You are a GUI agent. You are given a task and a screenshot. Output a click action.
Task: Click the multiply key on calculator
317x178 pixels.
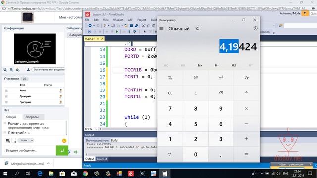click(x=246, y=109)
